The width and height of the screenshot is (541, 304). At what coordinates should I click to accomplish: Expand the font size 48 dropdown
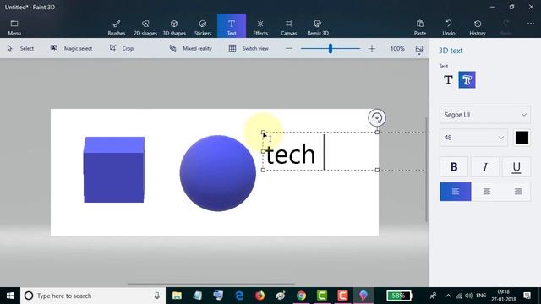click(473, 138)
